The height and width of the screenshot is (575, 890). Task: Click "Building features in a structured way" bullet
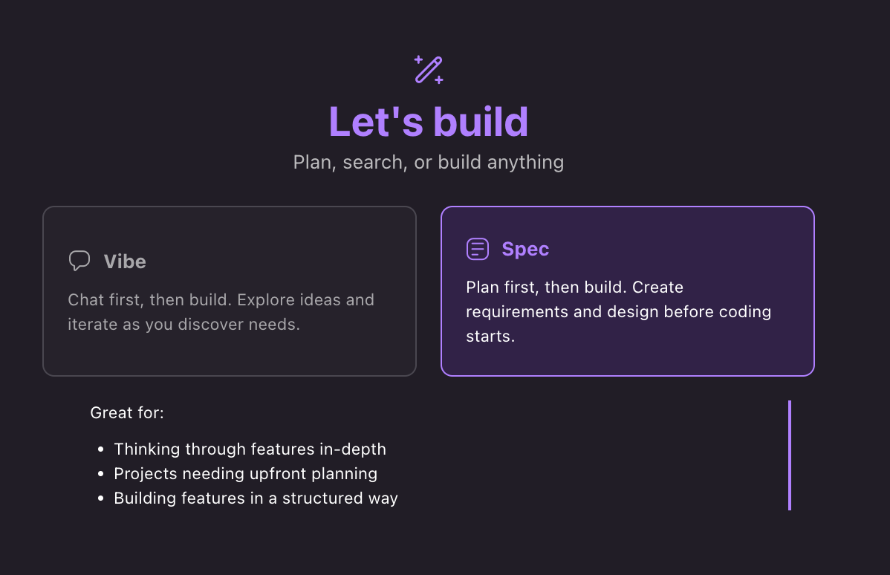click(256, 498)
